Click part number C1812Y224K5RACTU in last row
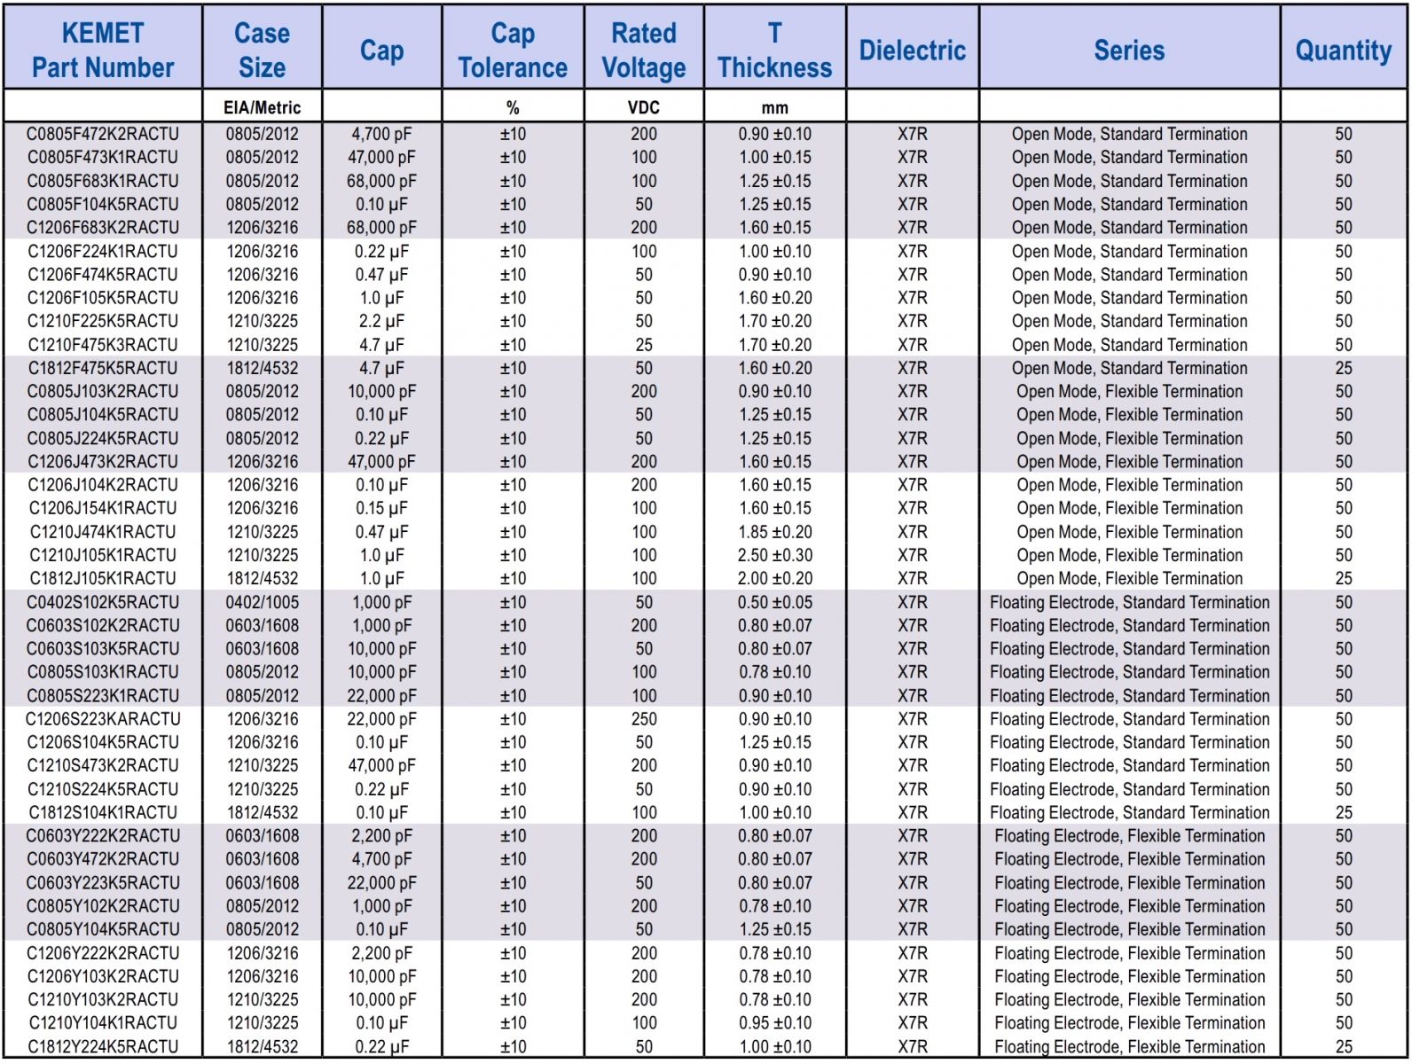This screenshot has height=1064, width=1412. (103, 1046)
